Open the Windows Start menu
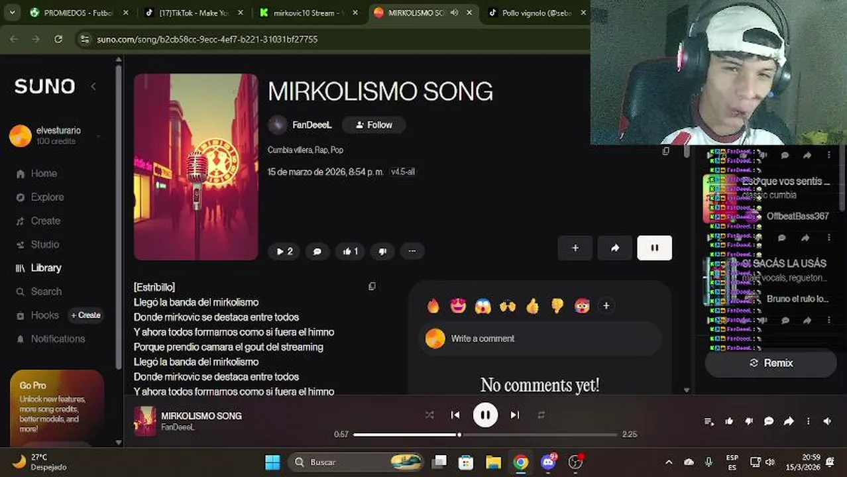This screenshot has width=847, height=477. 272,462
